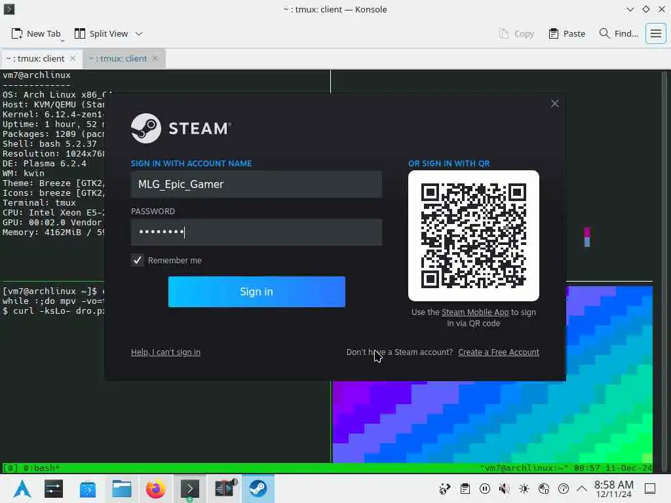
Task: Expand the Split View dropdown arrow
Action: tap(139, 34)
